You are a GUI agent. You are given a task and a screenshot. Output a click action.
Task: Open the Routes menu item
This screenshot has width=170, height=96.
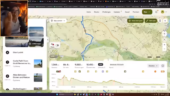96,12
